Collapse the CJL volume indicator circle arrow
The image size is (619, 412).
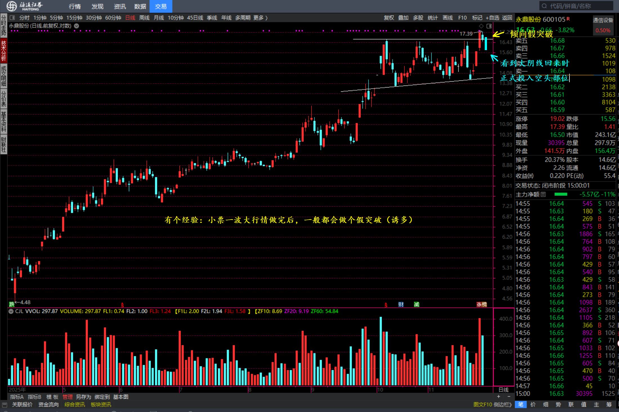(11, 311)
